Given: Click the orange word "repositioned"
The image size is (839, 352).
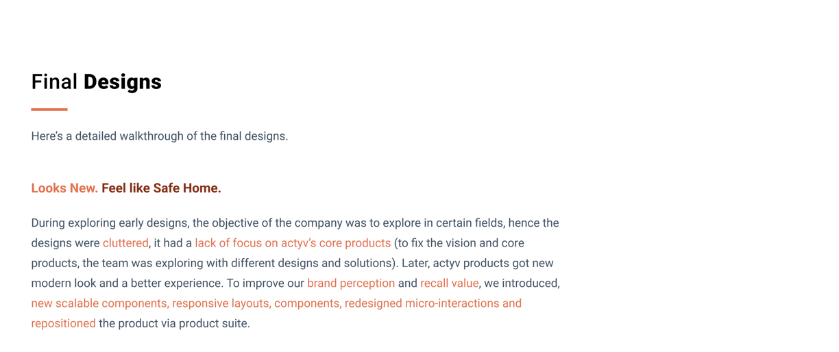Looking at the screenshot, I should pos(64,323).
